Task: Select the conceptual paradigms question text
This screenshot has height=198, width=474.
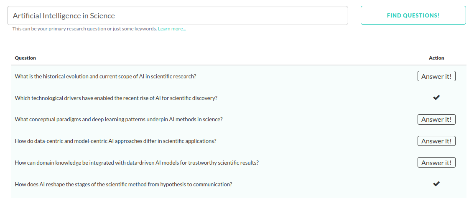Action: [118, 120]
